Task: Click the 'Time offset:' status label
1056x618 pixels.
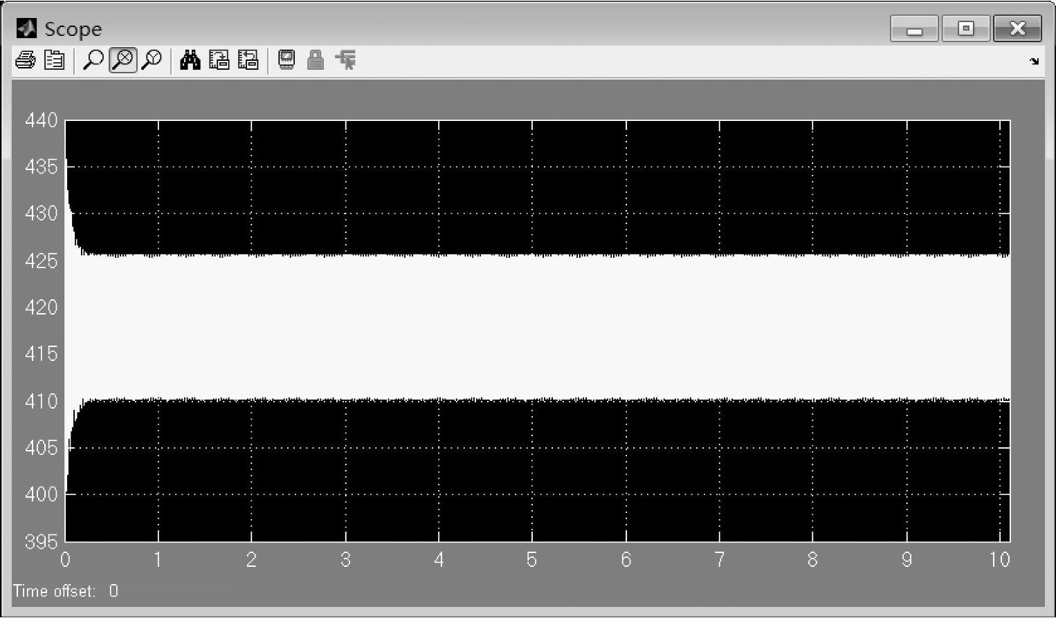Action: pyautogui.click(x=54, y=591)
